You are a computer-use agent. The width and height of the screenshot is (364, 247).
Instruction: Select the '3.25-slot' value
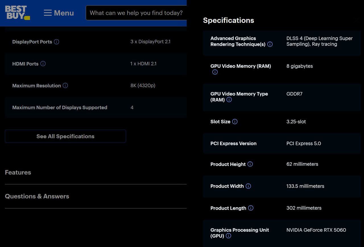tap(296, 122)
